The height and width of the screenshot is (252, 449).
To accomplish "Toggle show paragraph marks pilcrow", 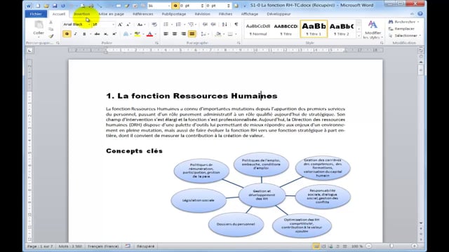I will click(x=236, y=24).
